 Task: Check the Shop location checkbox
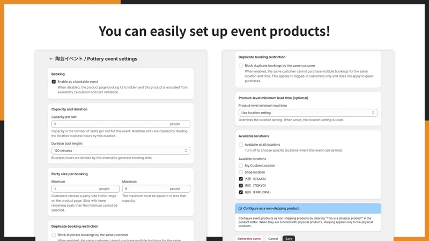click(241, 172)
